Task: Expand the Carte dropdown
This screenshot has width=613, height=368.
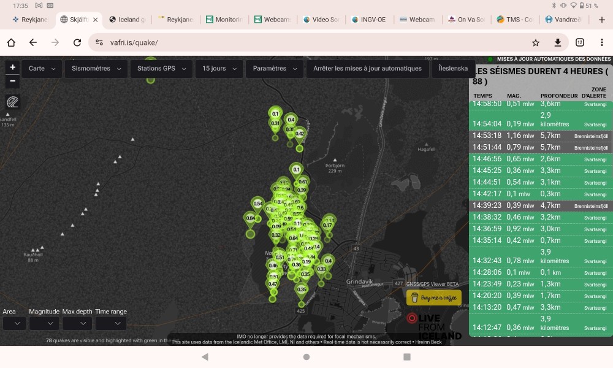Action: coord(42,69)
